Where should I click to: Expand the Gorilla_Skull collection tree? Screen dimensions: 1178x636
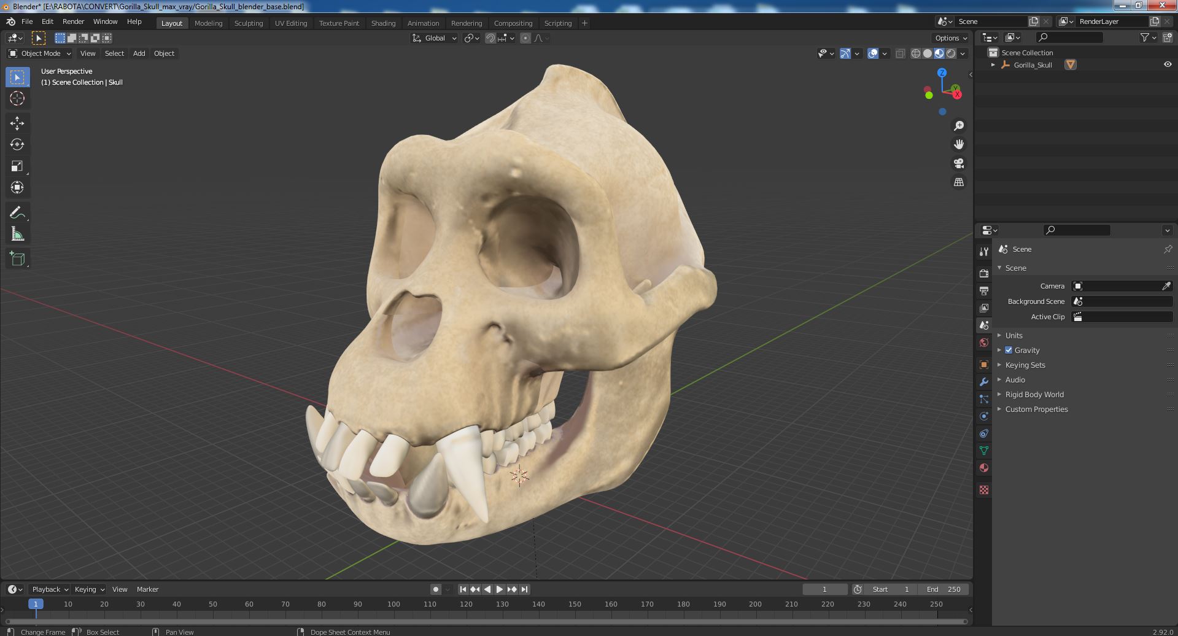pyautogui.click(x=993, y=64)
